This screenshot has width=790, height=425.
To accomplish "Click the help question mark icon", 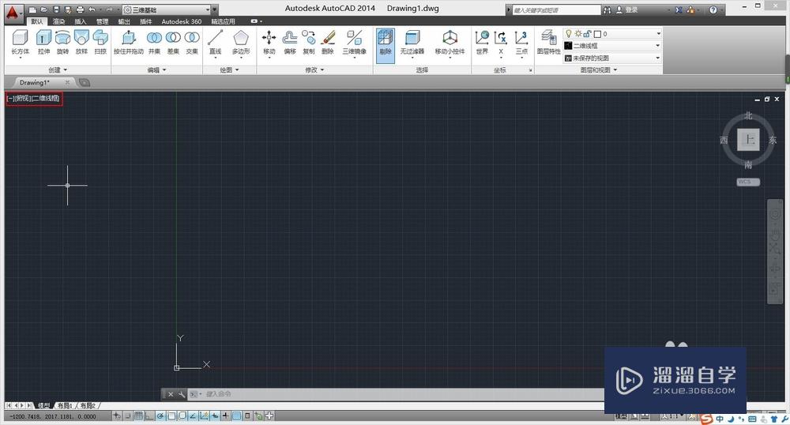I will tap(713, 9).
